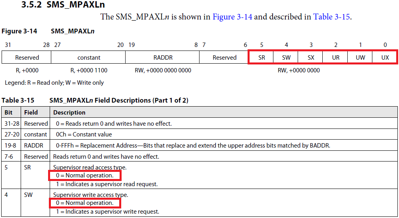Screen dimensions: 399x218
Task: Select reset value 'R, +0000'
Action: click(x=27, y=70)
